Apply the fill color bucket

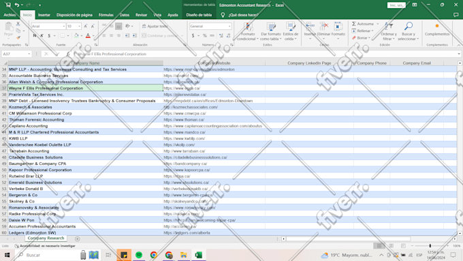coord(76,35)
